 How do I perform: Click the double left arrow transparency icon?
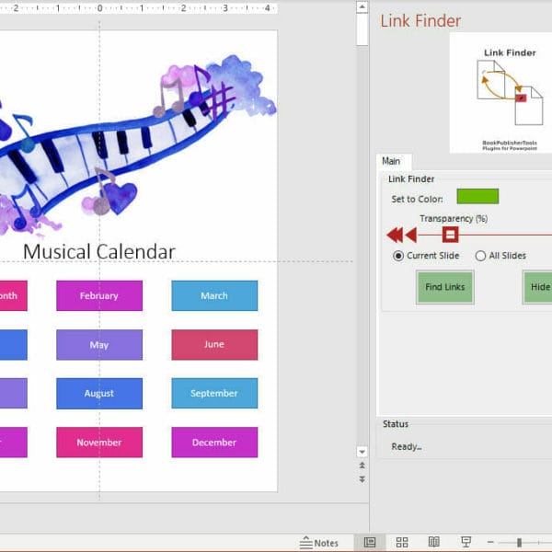tap(395, 235)
